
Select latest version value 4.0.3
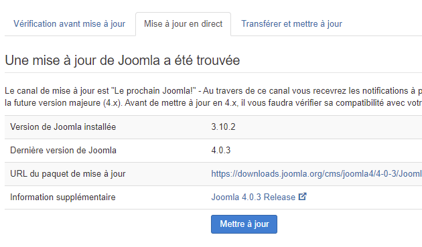(x=220, y=151)
